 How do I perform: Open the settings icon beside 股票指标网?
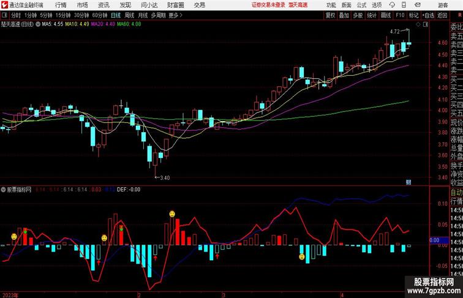click(x=3, y=190)
